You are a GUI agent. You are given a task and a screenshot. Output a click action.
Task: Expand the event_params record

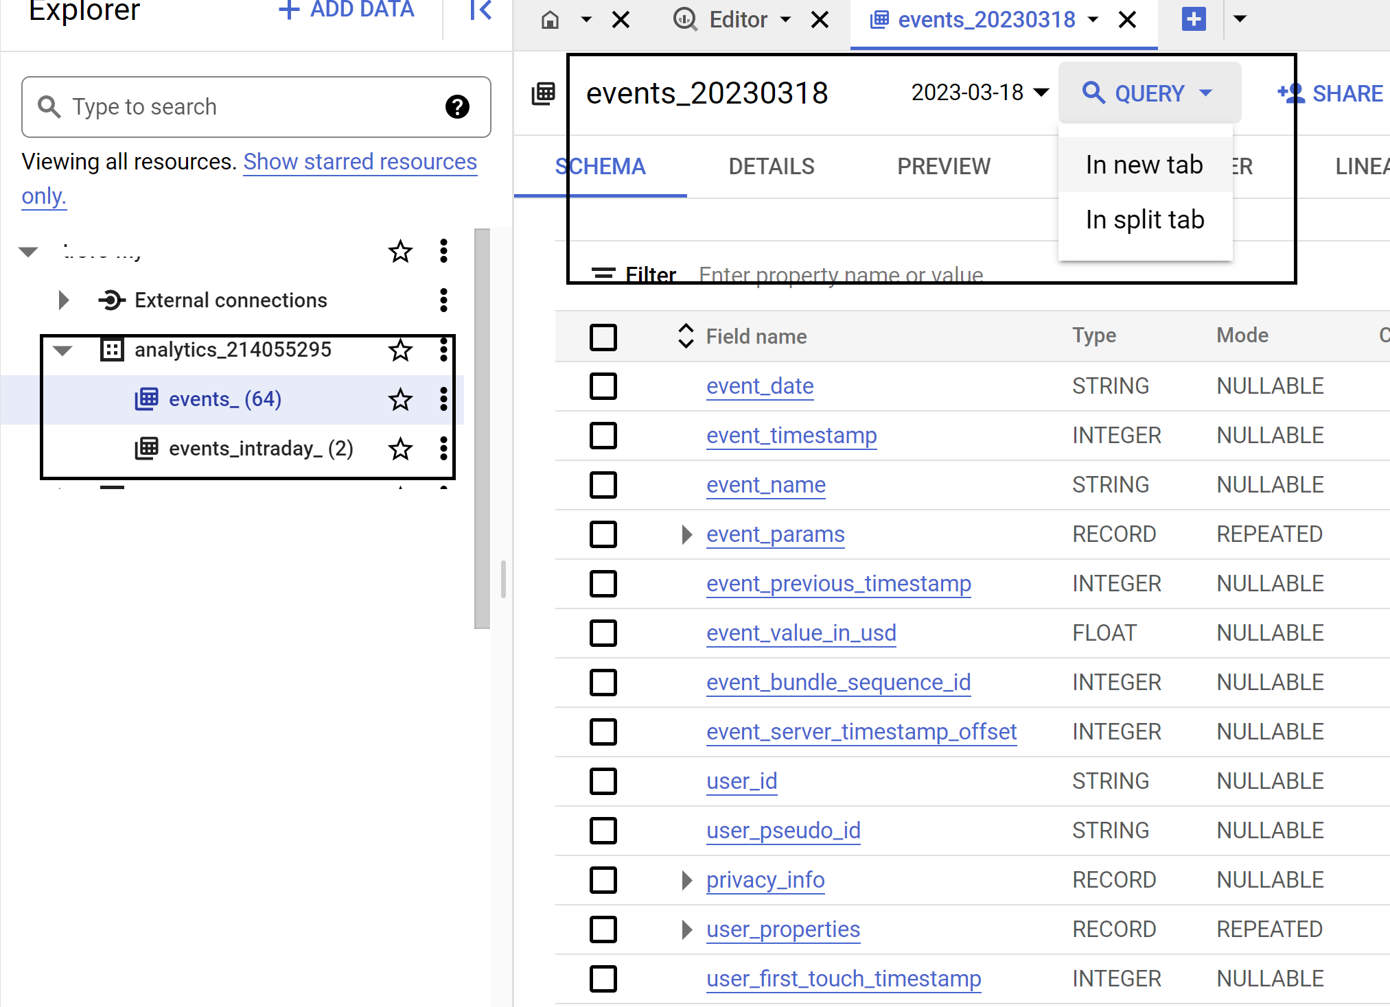tap(686, 534)
